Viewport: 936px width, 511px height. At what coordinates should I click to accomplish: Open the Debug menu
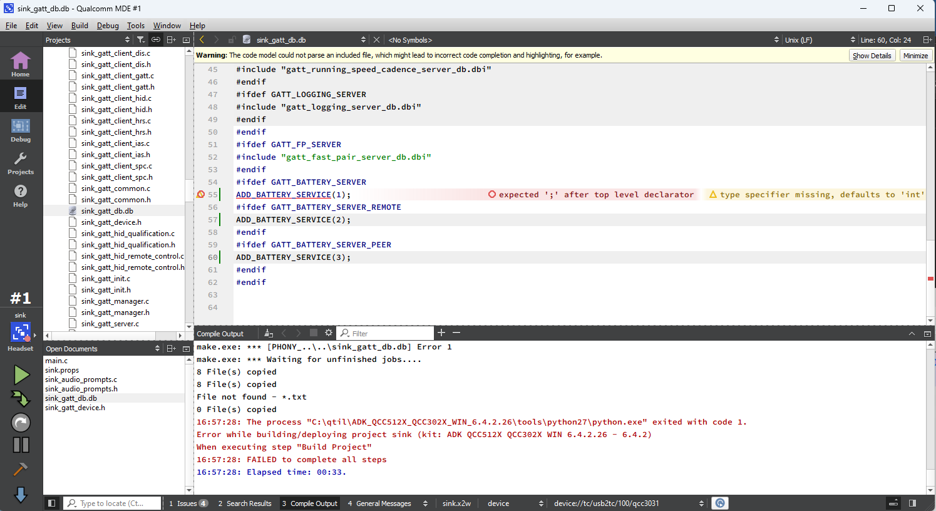tap(108, 26)
